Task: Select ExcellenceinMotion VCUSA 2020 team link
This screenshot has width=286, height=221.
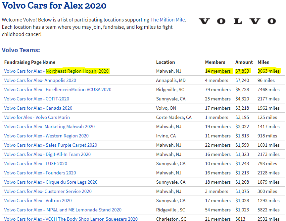Action: click(x=58, y=90)
